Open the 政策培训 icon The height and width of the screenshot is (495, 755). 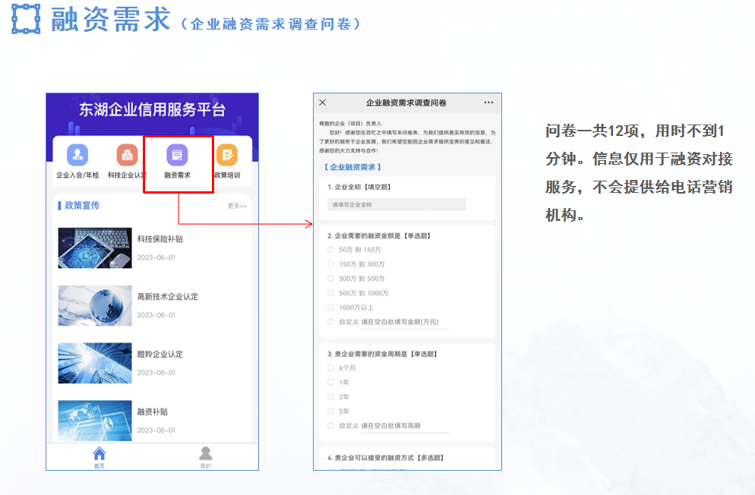click(x=227, y=155)
